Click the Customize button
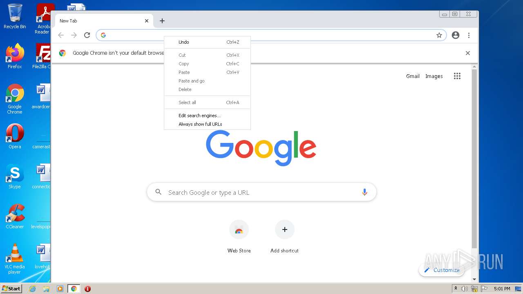The image size is (523, 294). [x=442, y=270]
